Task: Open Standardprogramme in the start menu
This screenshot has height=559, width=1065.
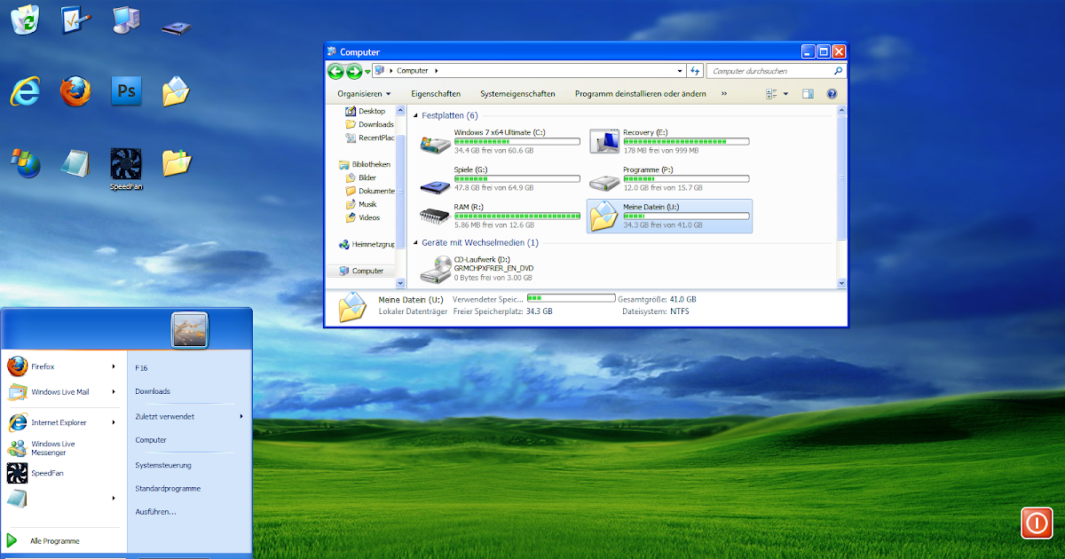Action: point(168,489)
